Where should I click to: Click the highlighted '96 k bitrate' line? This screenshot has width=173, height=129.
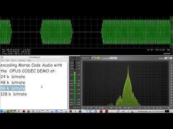(13, 88)
